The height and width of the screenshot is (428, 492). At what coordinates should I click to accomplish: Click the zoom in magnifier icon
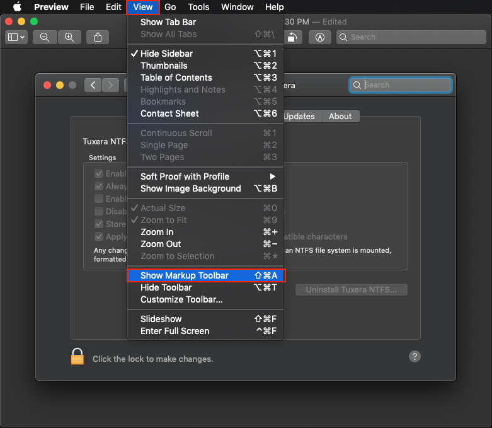coord(69,37)
